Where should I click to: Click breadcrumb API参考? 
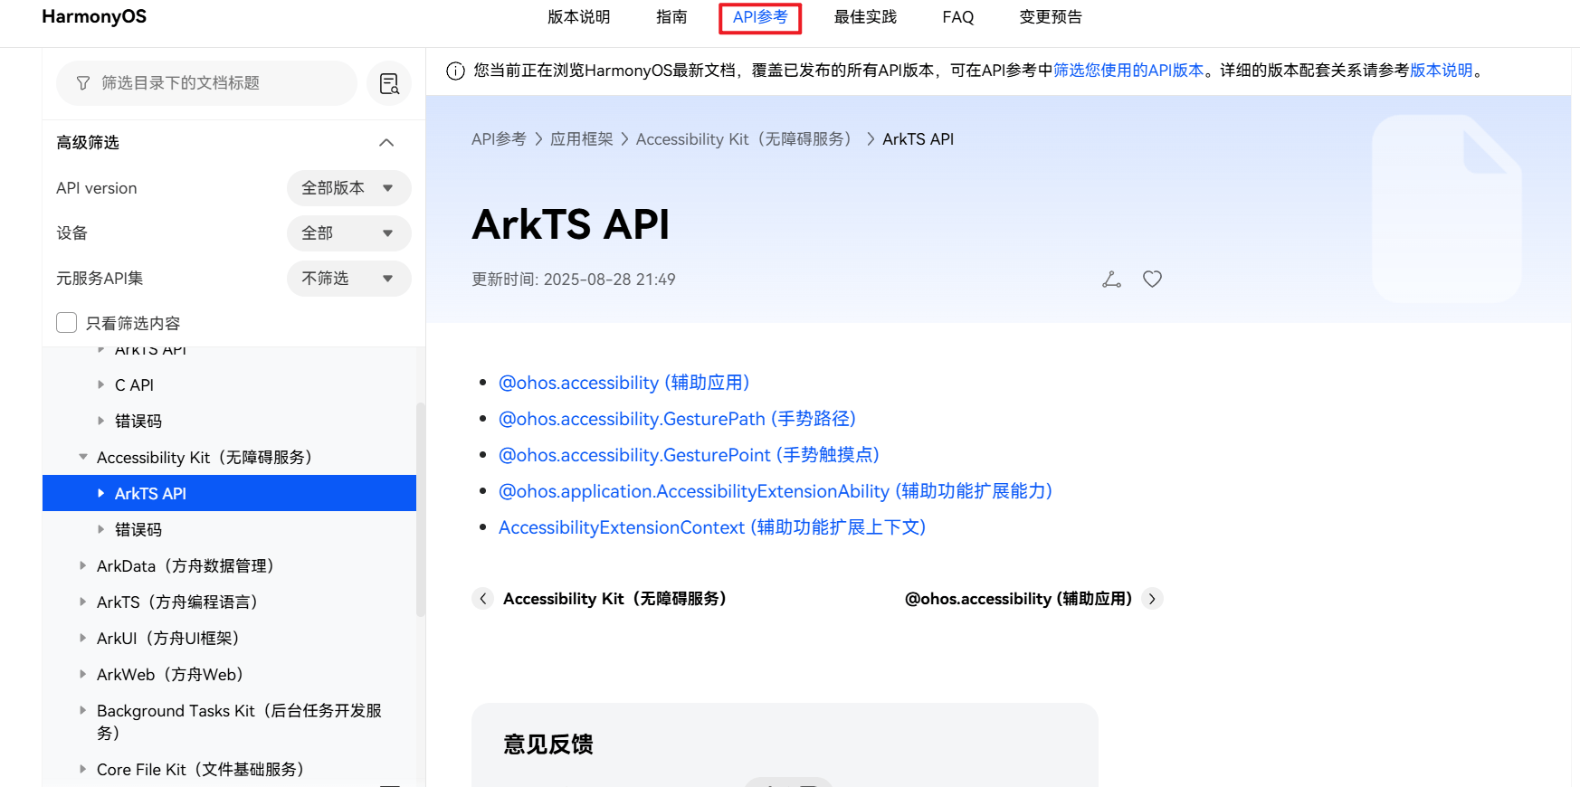pyautogui.click(x=499, y=139)
